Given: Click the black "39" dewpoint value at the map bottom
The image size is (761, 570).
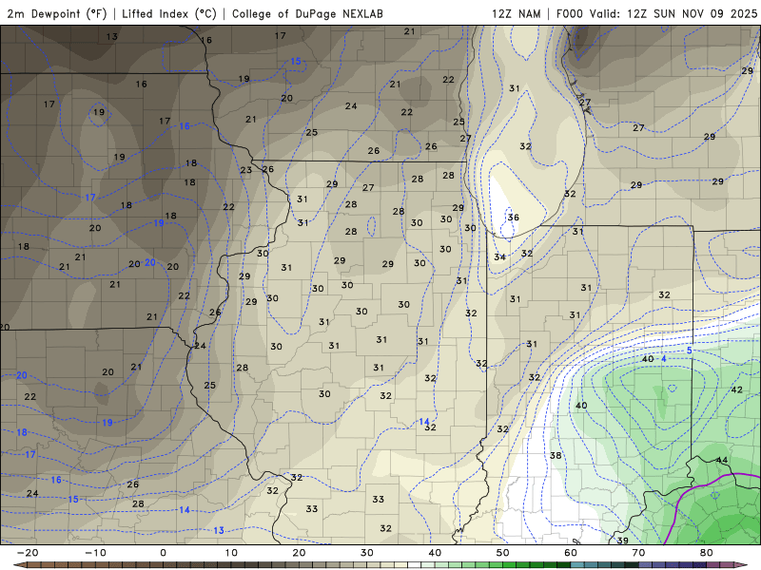Looking at the screenshot, I should 623,541.
